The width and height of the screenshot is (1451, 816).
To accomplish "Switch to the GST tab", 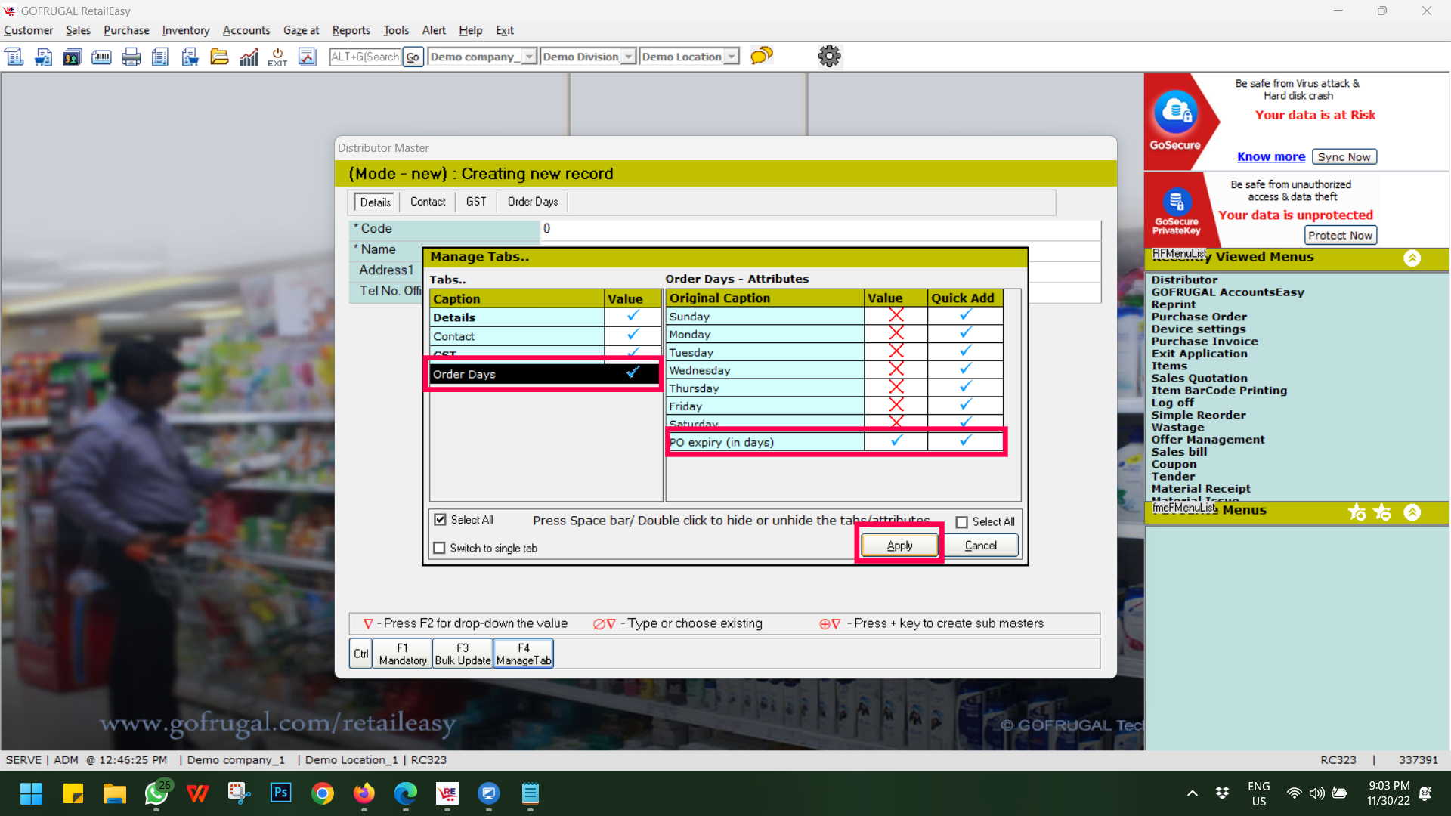I will coord(475,202).
